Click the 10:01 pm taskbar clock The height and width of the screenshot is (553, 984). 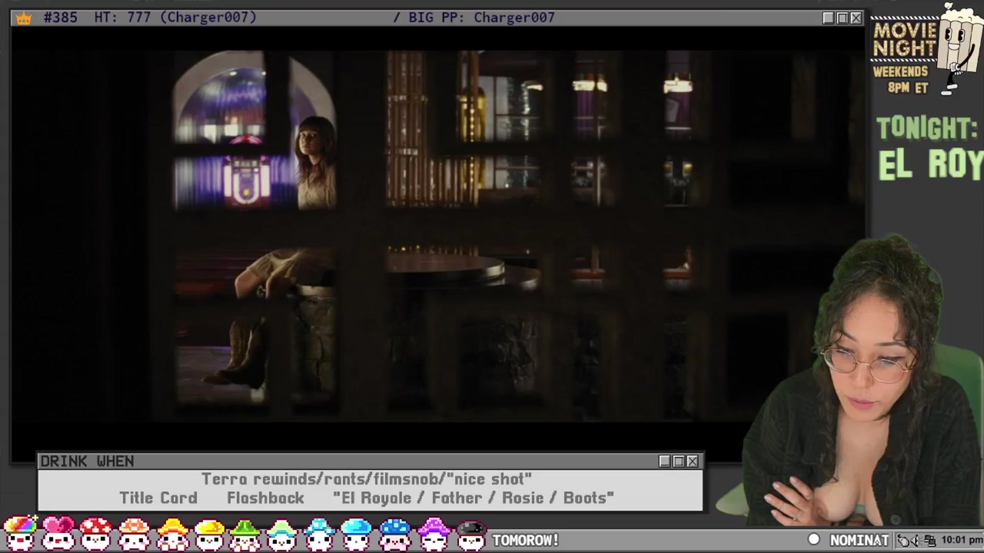961,540
